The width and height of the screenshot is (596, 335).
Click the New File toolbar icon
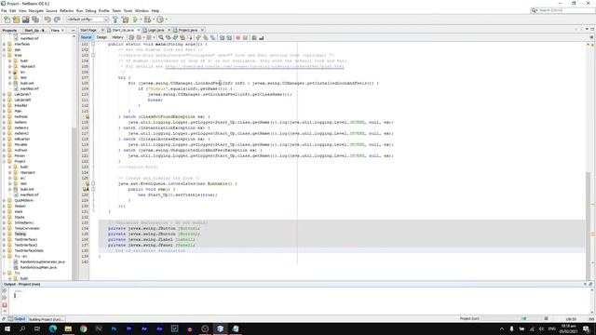coord(7,20)
